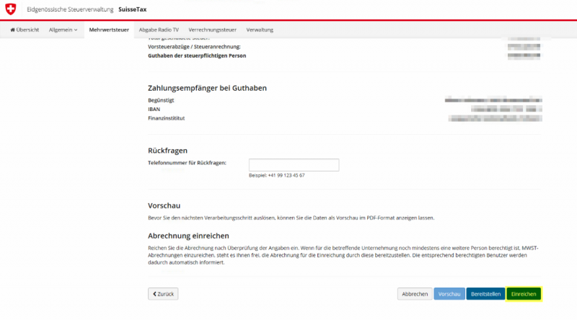
Task: Expand the Allgemein dropdown menu
Action: pos(63,30)
